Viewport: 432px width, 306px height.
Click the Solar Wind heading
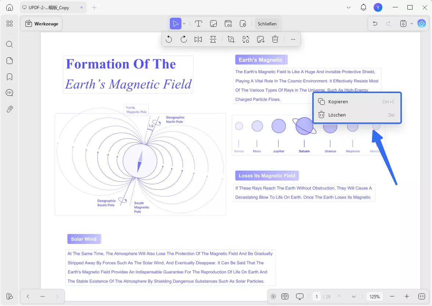[x=84, y=239]
